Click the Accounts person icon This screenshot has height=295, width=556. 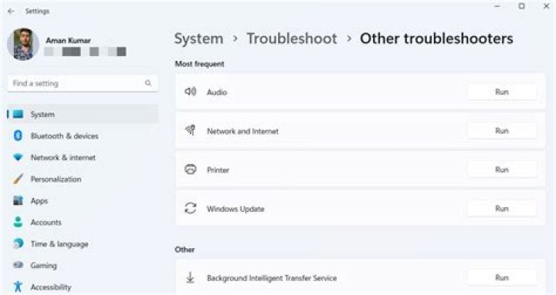pos(18,222)
